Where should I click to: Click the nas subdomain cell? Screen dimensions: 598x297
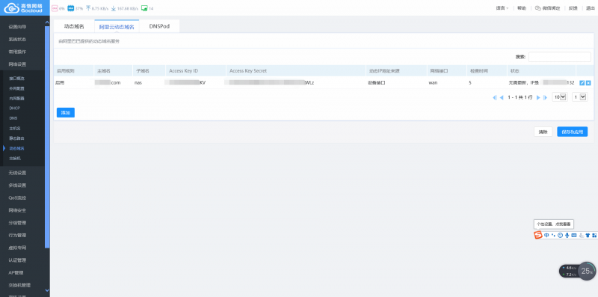[138, 83]
